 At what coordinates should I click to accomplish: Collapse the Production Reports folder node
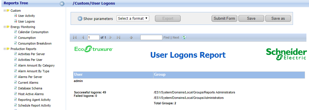[5, 49]
